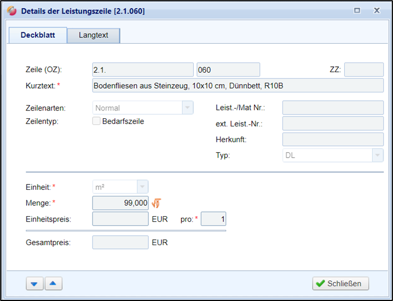Close dialog using the X icon
The height and width of the screenshot is (301, 393).
(377, 10)
